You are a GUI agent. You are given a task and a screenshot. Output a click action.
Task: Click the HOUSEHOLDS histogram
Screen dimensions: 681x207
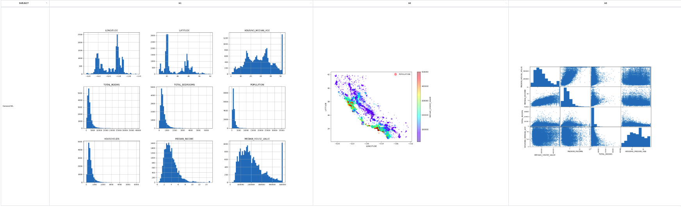pos(111,162)
